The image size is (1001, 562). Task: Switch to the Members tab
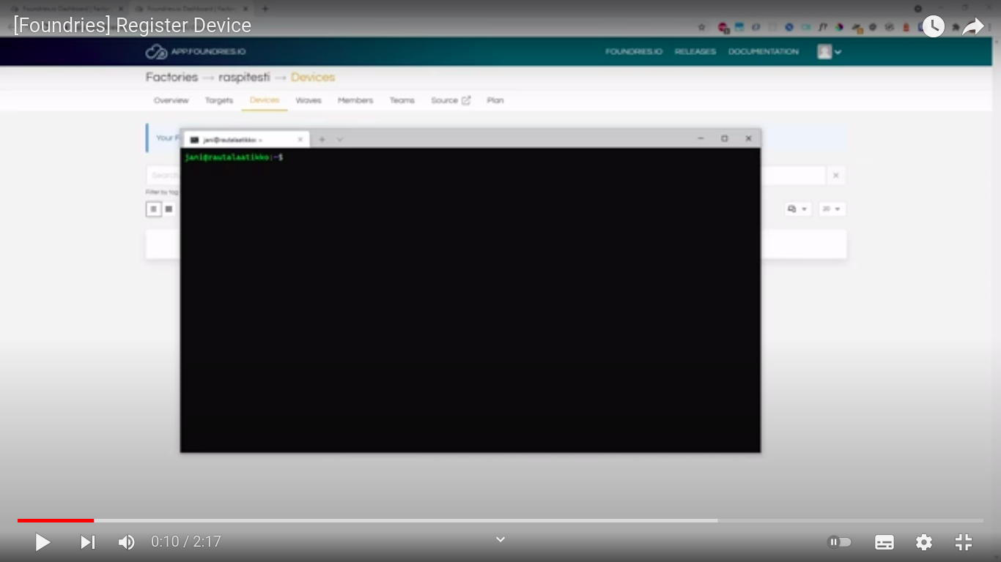coord(355,100)
